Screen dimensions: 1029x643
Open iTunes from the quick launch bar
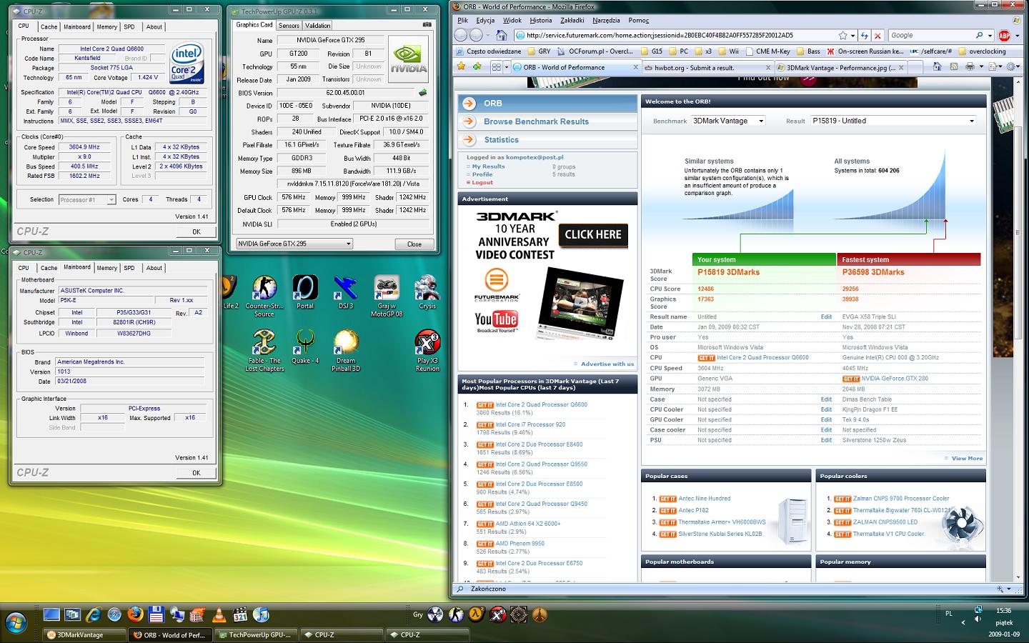click(261, 614)
